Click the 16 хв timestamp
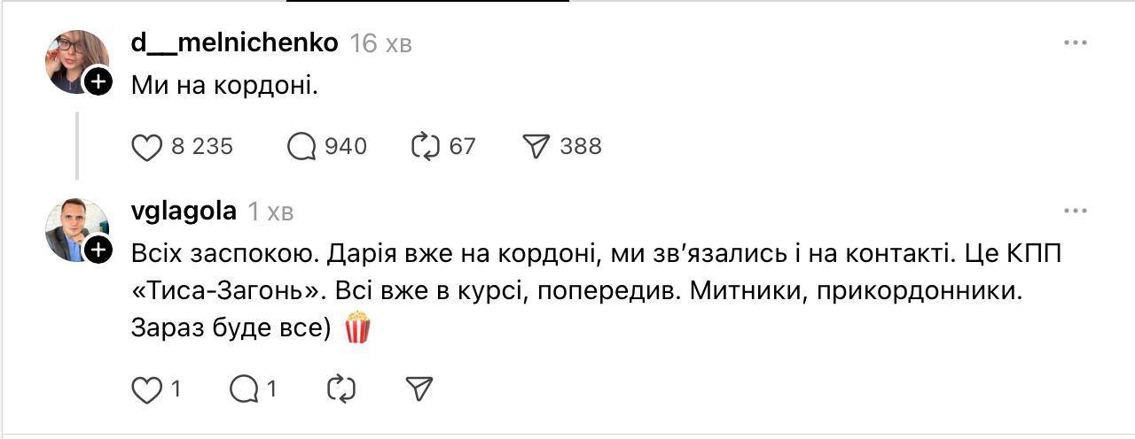 380,43
